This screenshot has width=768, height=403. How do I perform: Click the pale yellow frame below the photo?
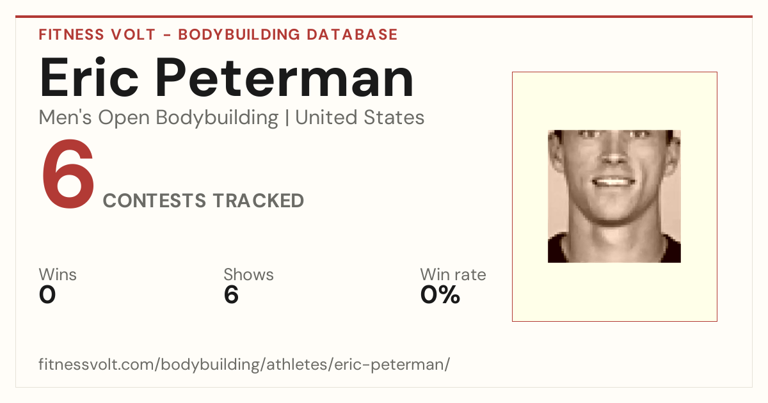pyautogui.click(x=614, y=292)
